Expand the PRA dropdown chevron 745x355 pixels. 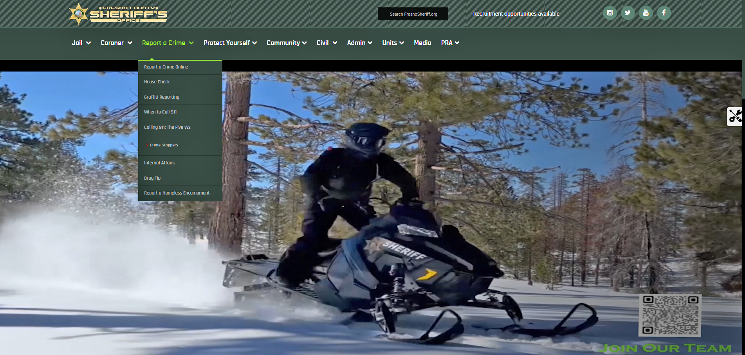coord(457,43)
